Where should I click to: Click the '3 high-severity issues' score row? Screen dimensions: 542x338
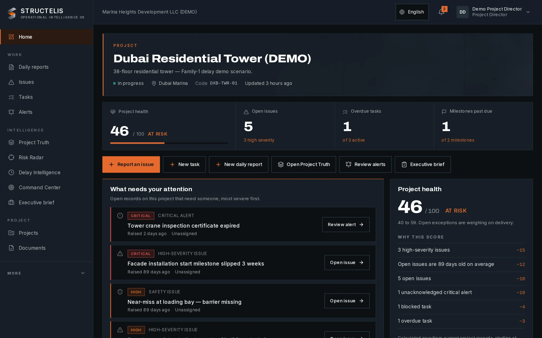pos(461,250)
